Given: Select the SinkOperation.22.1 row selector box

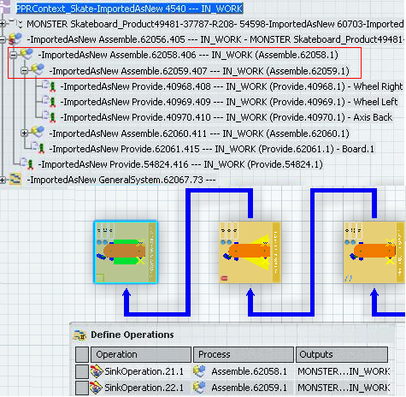Looking at the screenshot, I should pyautogui.click(x=82, y=388).
